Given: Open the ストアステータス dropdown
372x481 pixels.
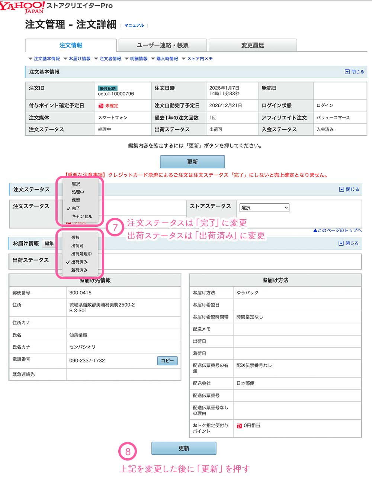Looking at the screenshot, I should (x=264, y=208).
